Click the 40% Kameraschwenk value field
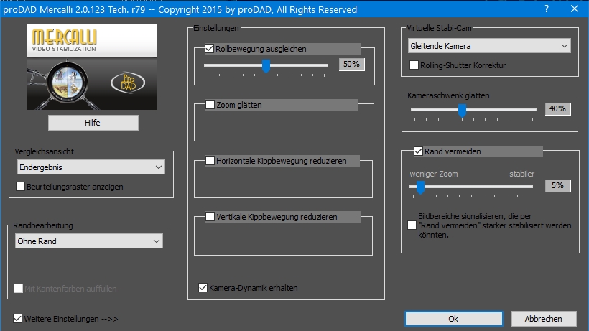The image size is (589, 331). tap(558, 109)
